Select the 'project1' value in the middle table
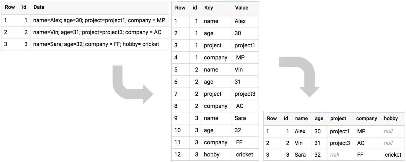 coord(245,45)
